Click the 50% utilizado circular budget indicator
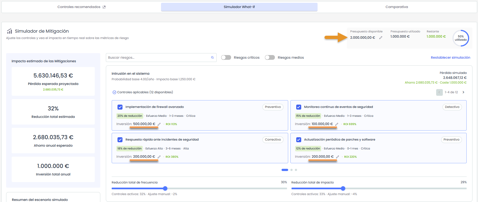Viewport: 478px width, 202px height. [461, 38]
